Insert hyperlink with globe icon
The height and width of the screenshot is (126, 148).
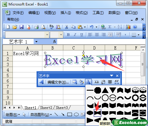[103, 27]
